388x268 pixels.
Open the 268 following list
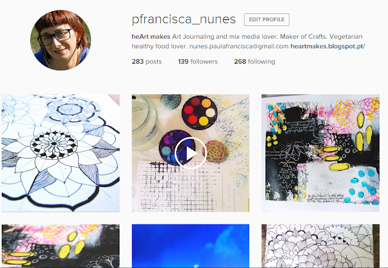coord(255,62)
